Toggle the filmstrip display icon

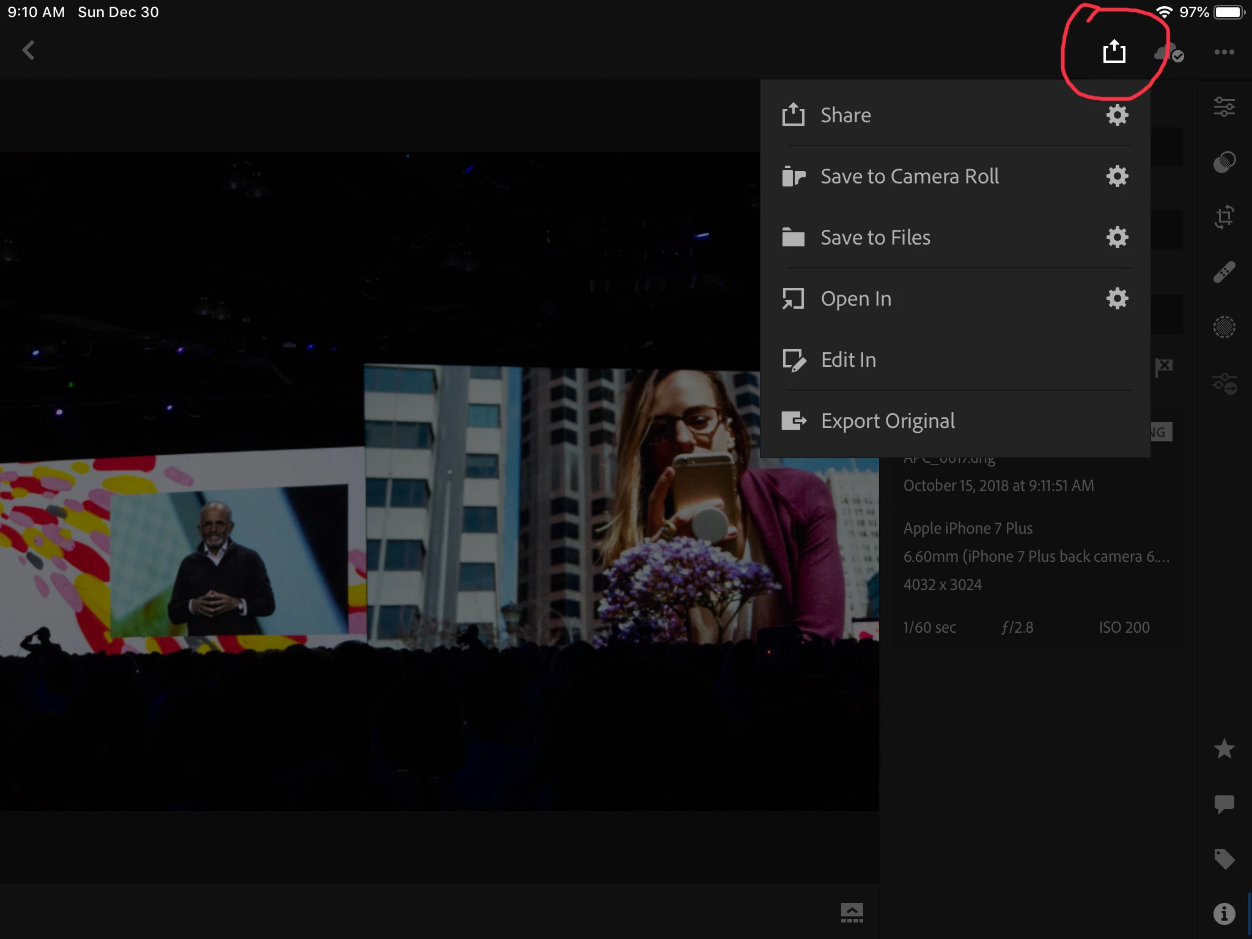tap(852, 913)
